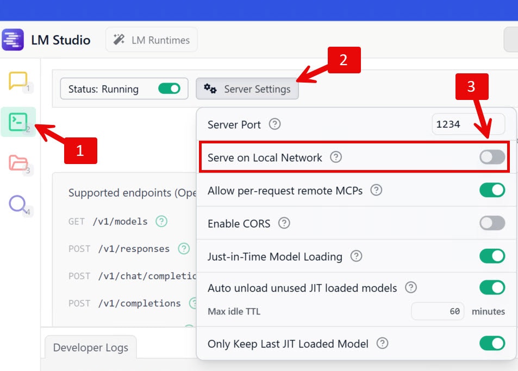The width and height of the screenshot is (518, 371).
Task: Open the Discover magnifier sidebar icon
Action: [x=17, y=204]
